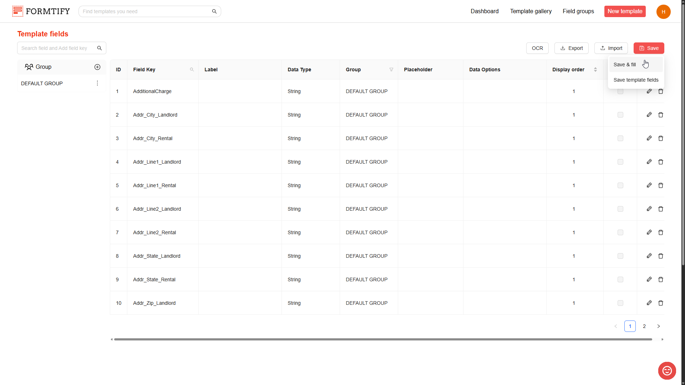Go to next page arrow in pagination
Image resolution: width=685 pixels, height=385 pixels.
point(659,326)
